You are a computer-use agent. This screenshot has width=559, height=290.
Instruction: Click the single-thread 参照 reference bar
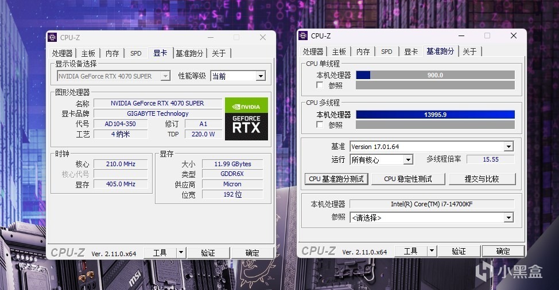tap(435, 85)
